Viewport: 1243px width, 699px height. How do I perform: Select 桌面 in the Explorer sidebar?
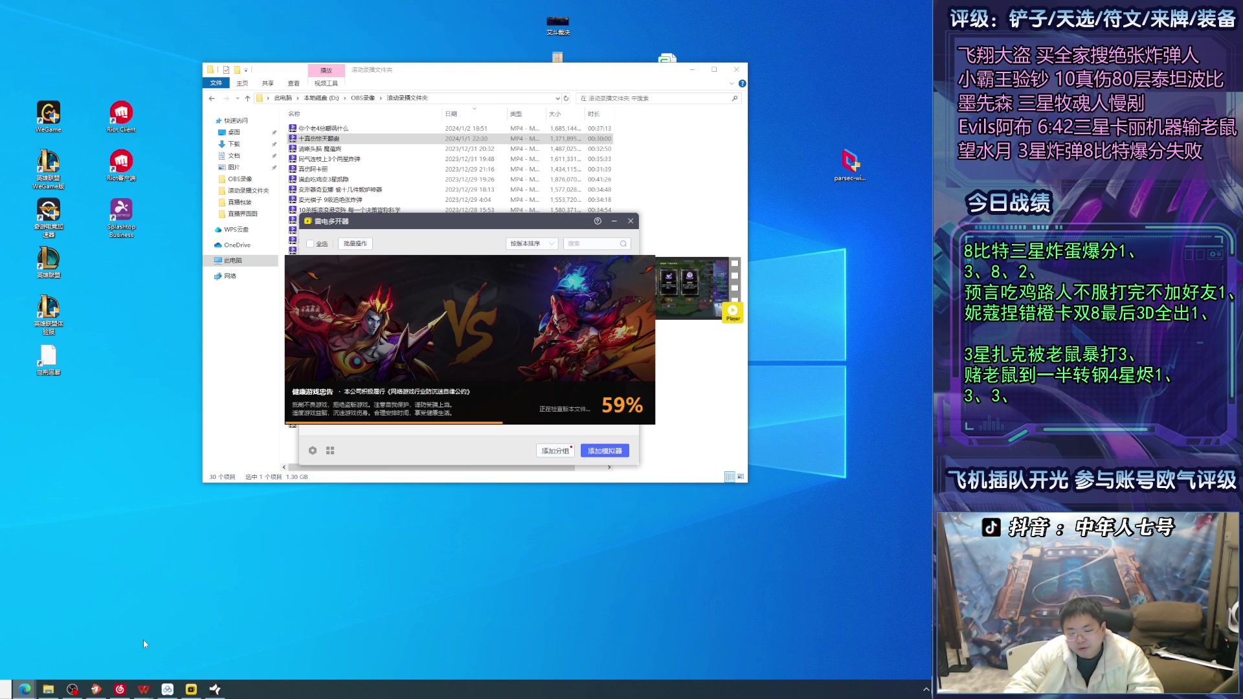pos(234,133)
